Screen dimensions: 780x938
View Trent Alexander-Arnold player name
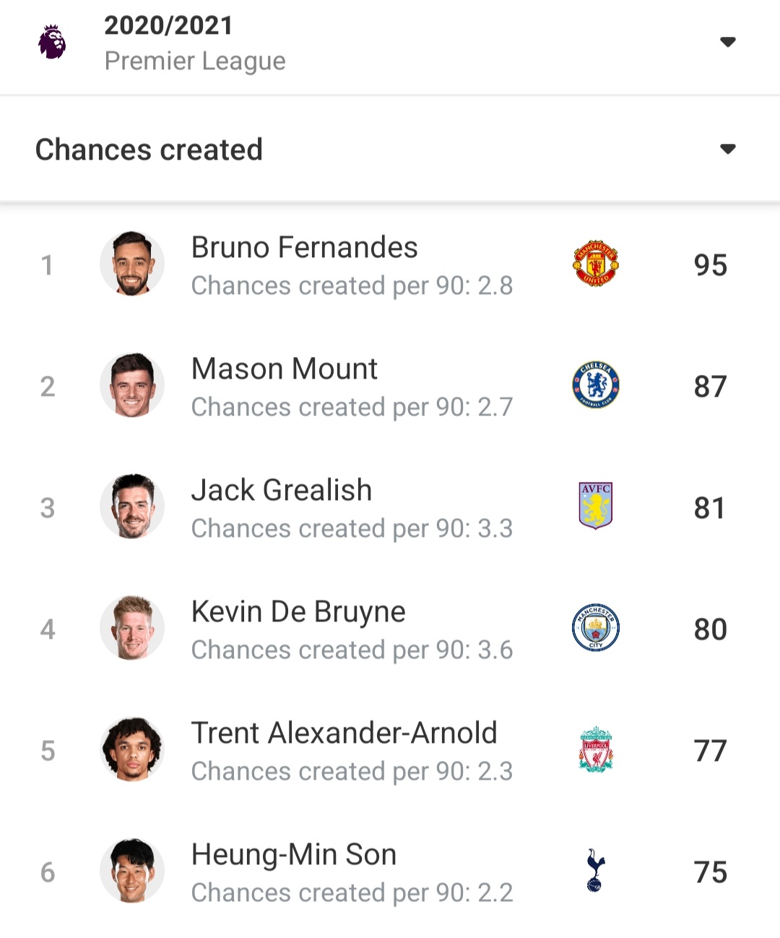pyautogui.click(x=344, y=733)
